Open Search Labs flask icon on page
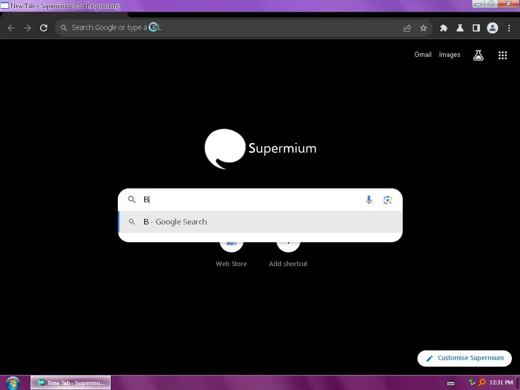 (x=478, y=55)
